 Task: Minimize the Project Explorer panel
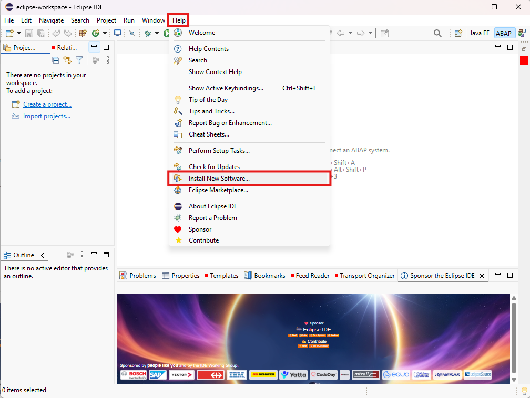94,47
